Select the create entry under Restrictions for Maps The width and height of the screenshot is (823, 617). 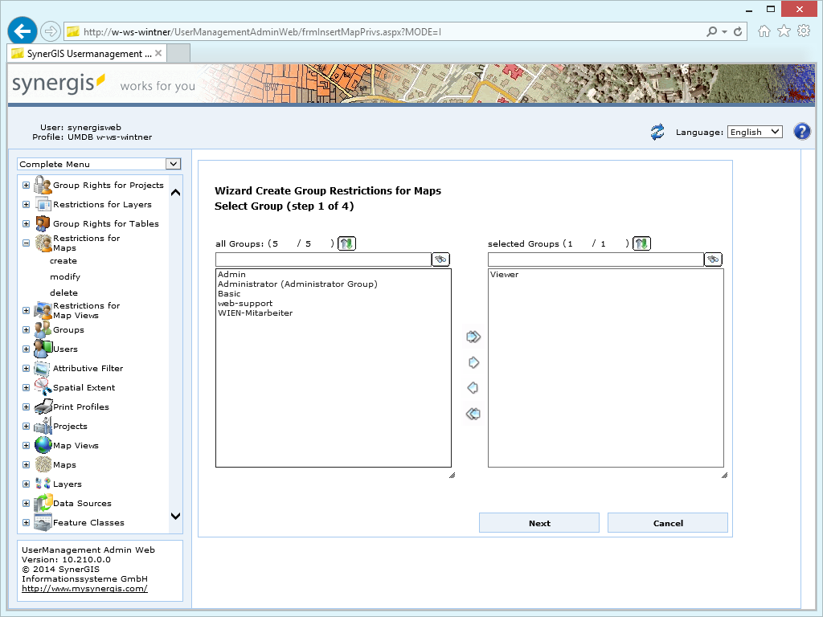(x=63, y=260)
